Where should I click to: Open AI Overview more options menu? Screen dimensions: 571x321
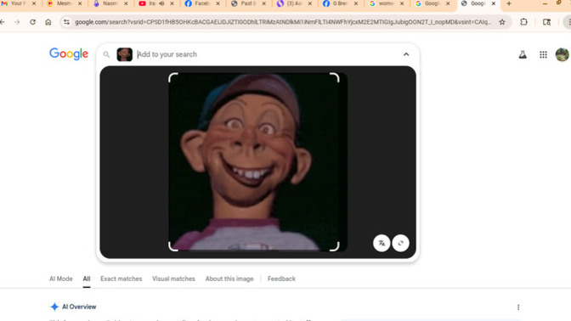coord(518,307)
